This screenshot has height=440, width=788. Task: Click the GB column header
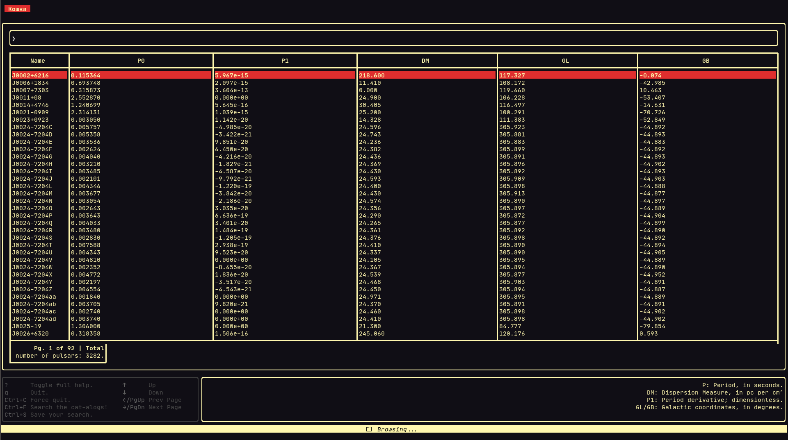[x=707, y=60]
